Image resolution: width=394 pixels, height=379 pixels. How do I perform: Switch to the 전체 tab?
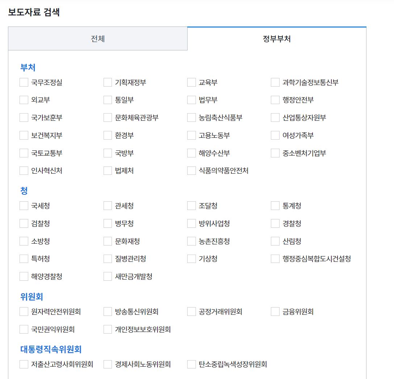[98, 38]
